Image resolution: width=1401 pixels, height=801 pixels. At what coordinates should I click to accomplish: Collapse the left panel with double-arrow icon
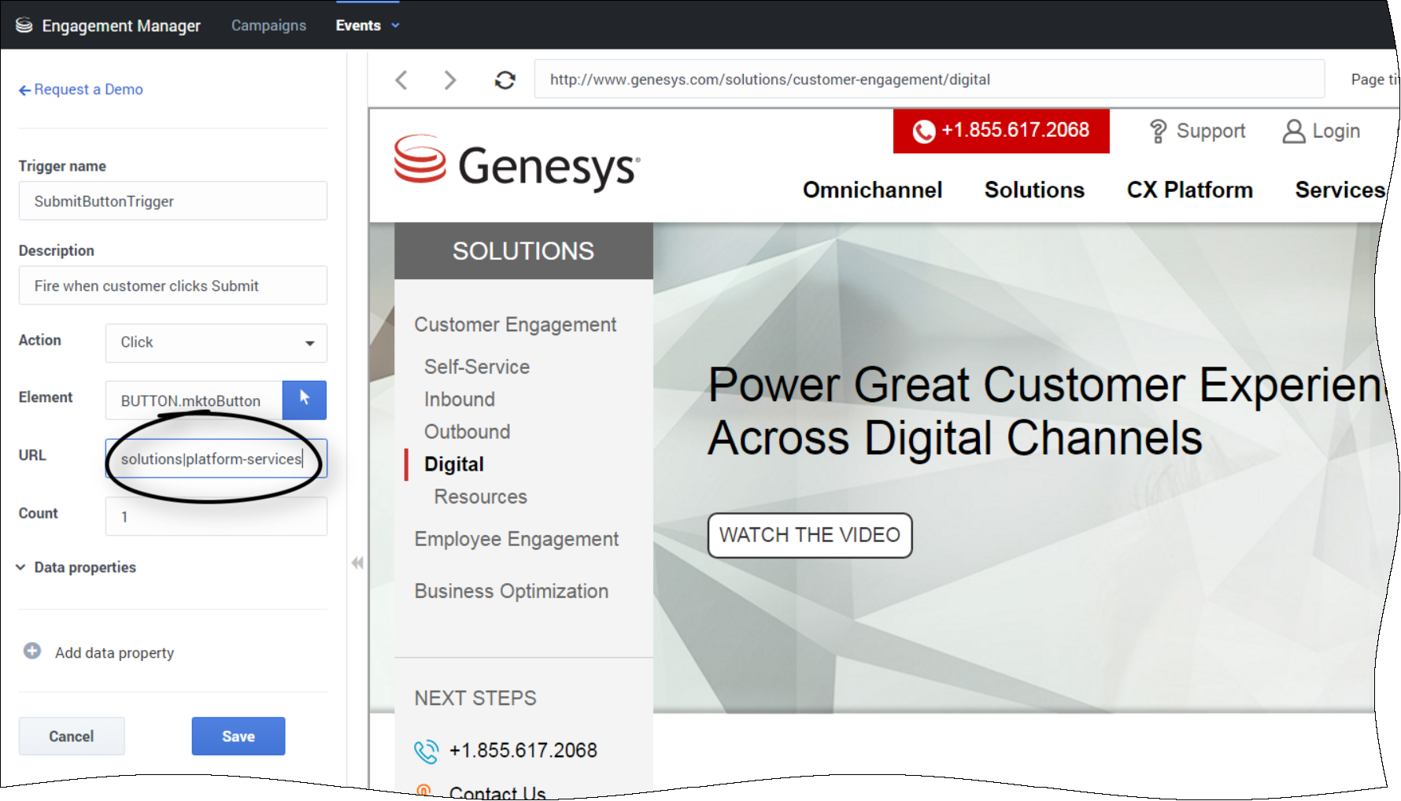357,563
